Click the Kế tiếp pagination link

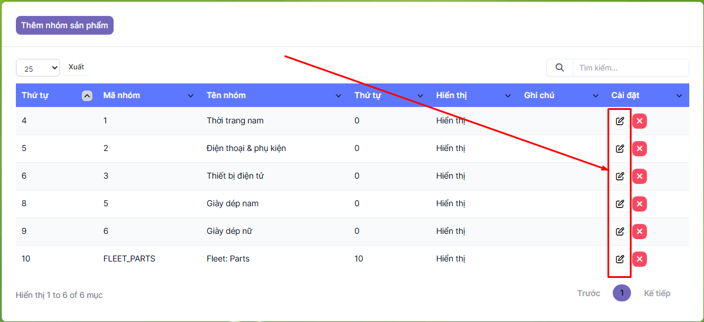point(656,293)
